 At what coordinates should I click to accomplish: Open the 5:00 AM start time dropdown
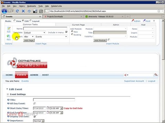pyautogui.click(x=56, y=108)
